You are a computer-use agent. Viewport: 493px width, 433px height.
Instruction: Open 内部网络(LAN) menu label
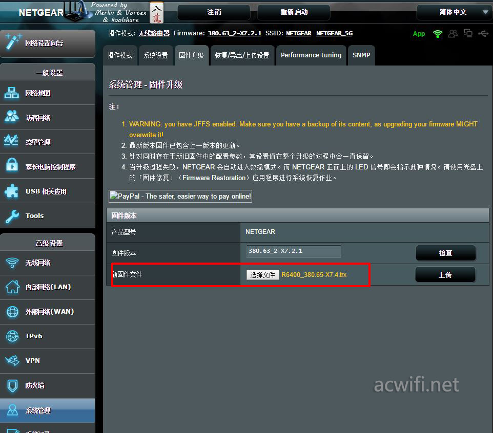tap(48, 287)
